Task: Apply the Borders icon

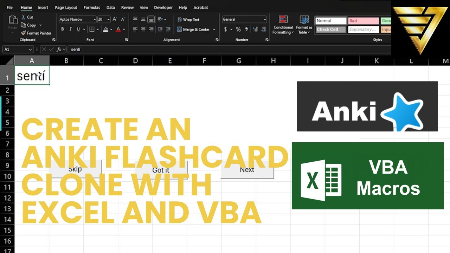Action: click(x=92, y=30)
